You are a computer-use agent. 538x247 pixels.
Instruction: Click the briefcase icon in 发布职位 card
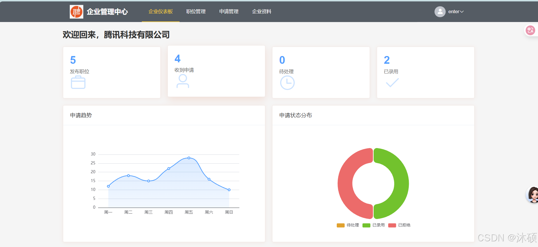click(78, 82)
